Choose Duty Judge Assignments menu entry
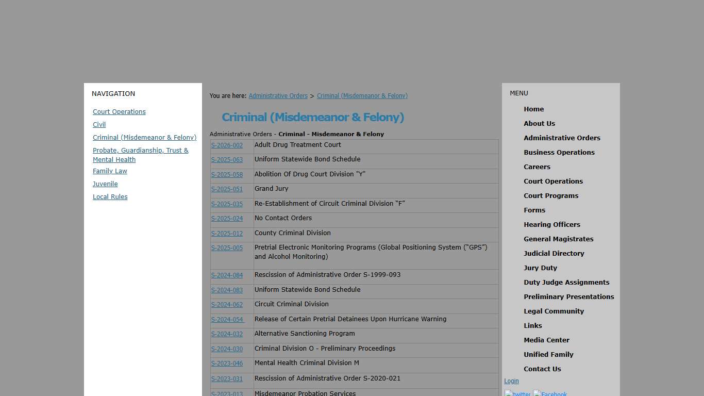Image resolution: width=704 pixels, height=396 pixels. [566, 282]
